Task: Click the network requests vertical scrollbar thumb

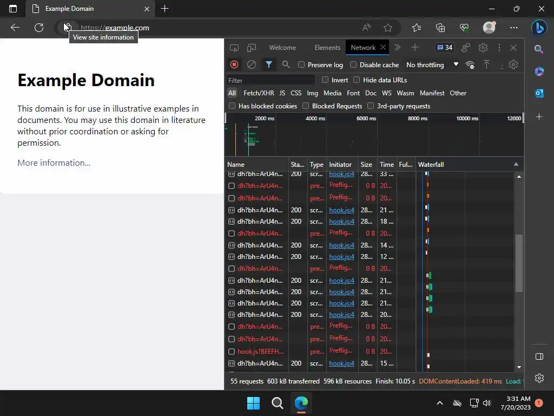Action: tap(519, 263)
